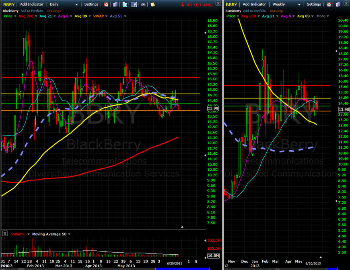Click the stacked pages icon in the daily chart
This screenshot has width=350, height=270.
coord(115,4)
